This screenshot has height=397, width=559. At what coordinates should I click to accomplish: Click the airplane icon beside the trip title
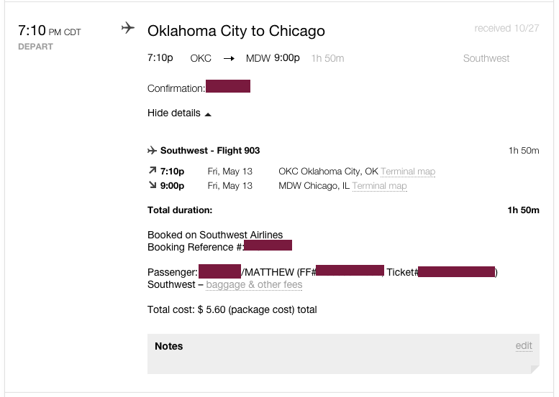coord(128,29)
